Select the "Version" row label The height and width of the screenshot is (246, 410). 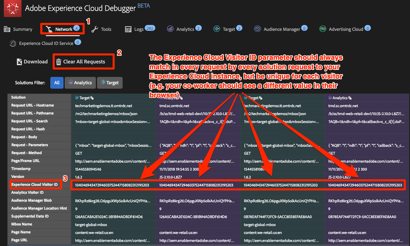[18, 177]
